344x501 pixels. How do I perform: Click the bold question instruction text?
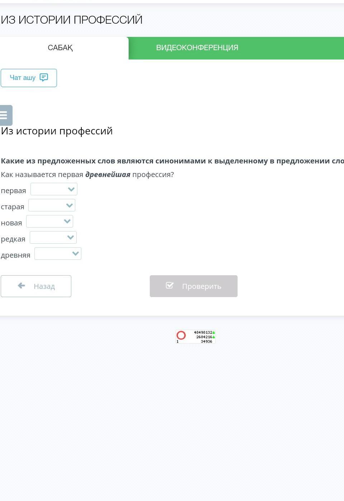tap(172, 161)
